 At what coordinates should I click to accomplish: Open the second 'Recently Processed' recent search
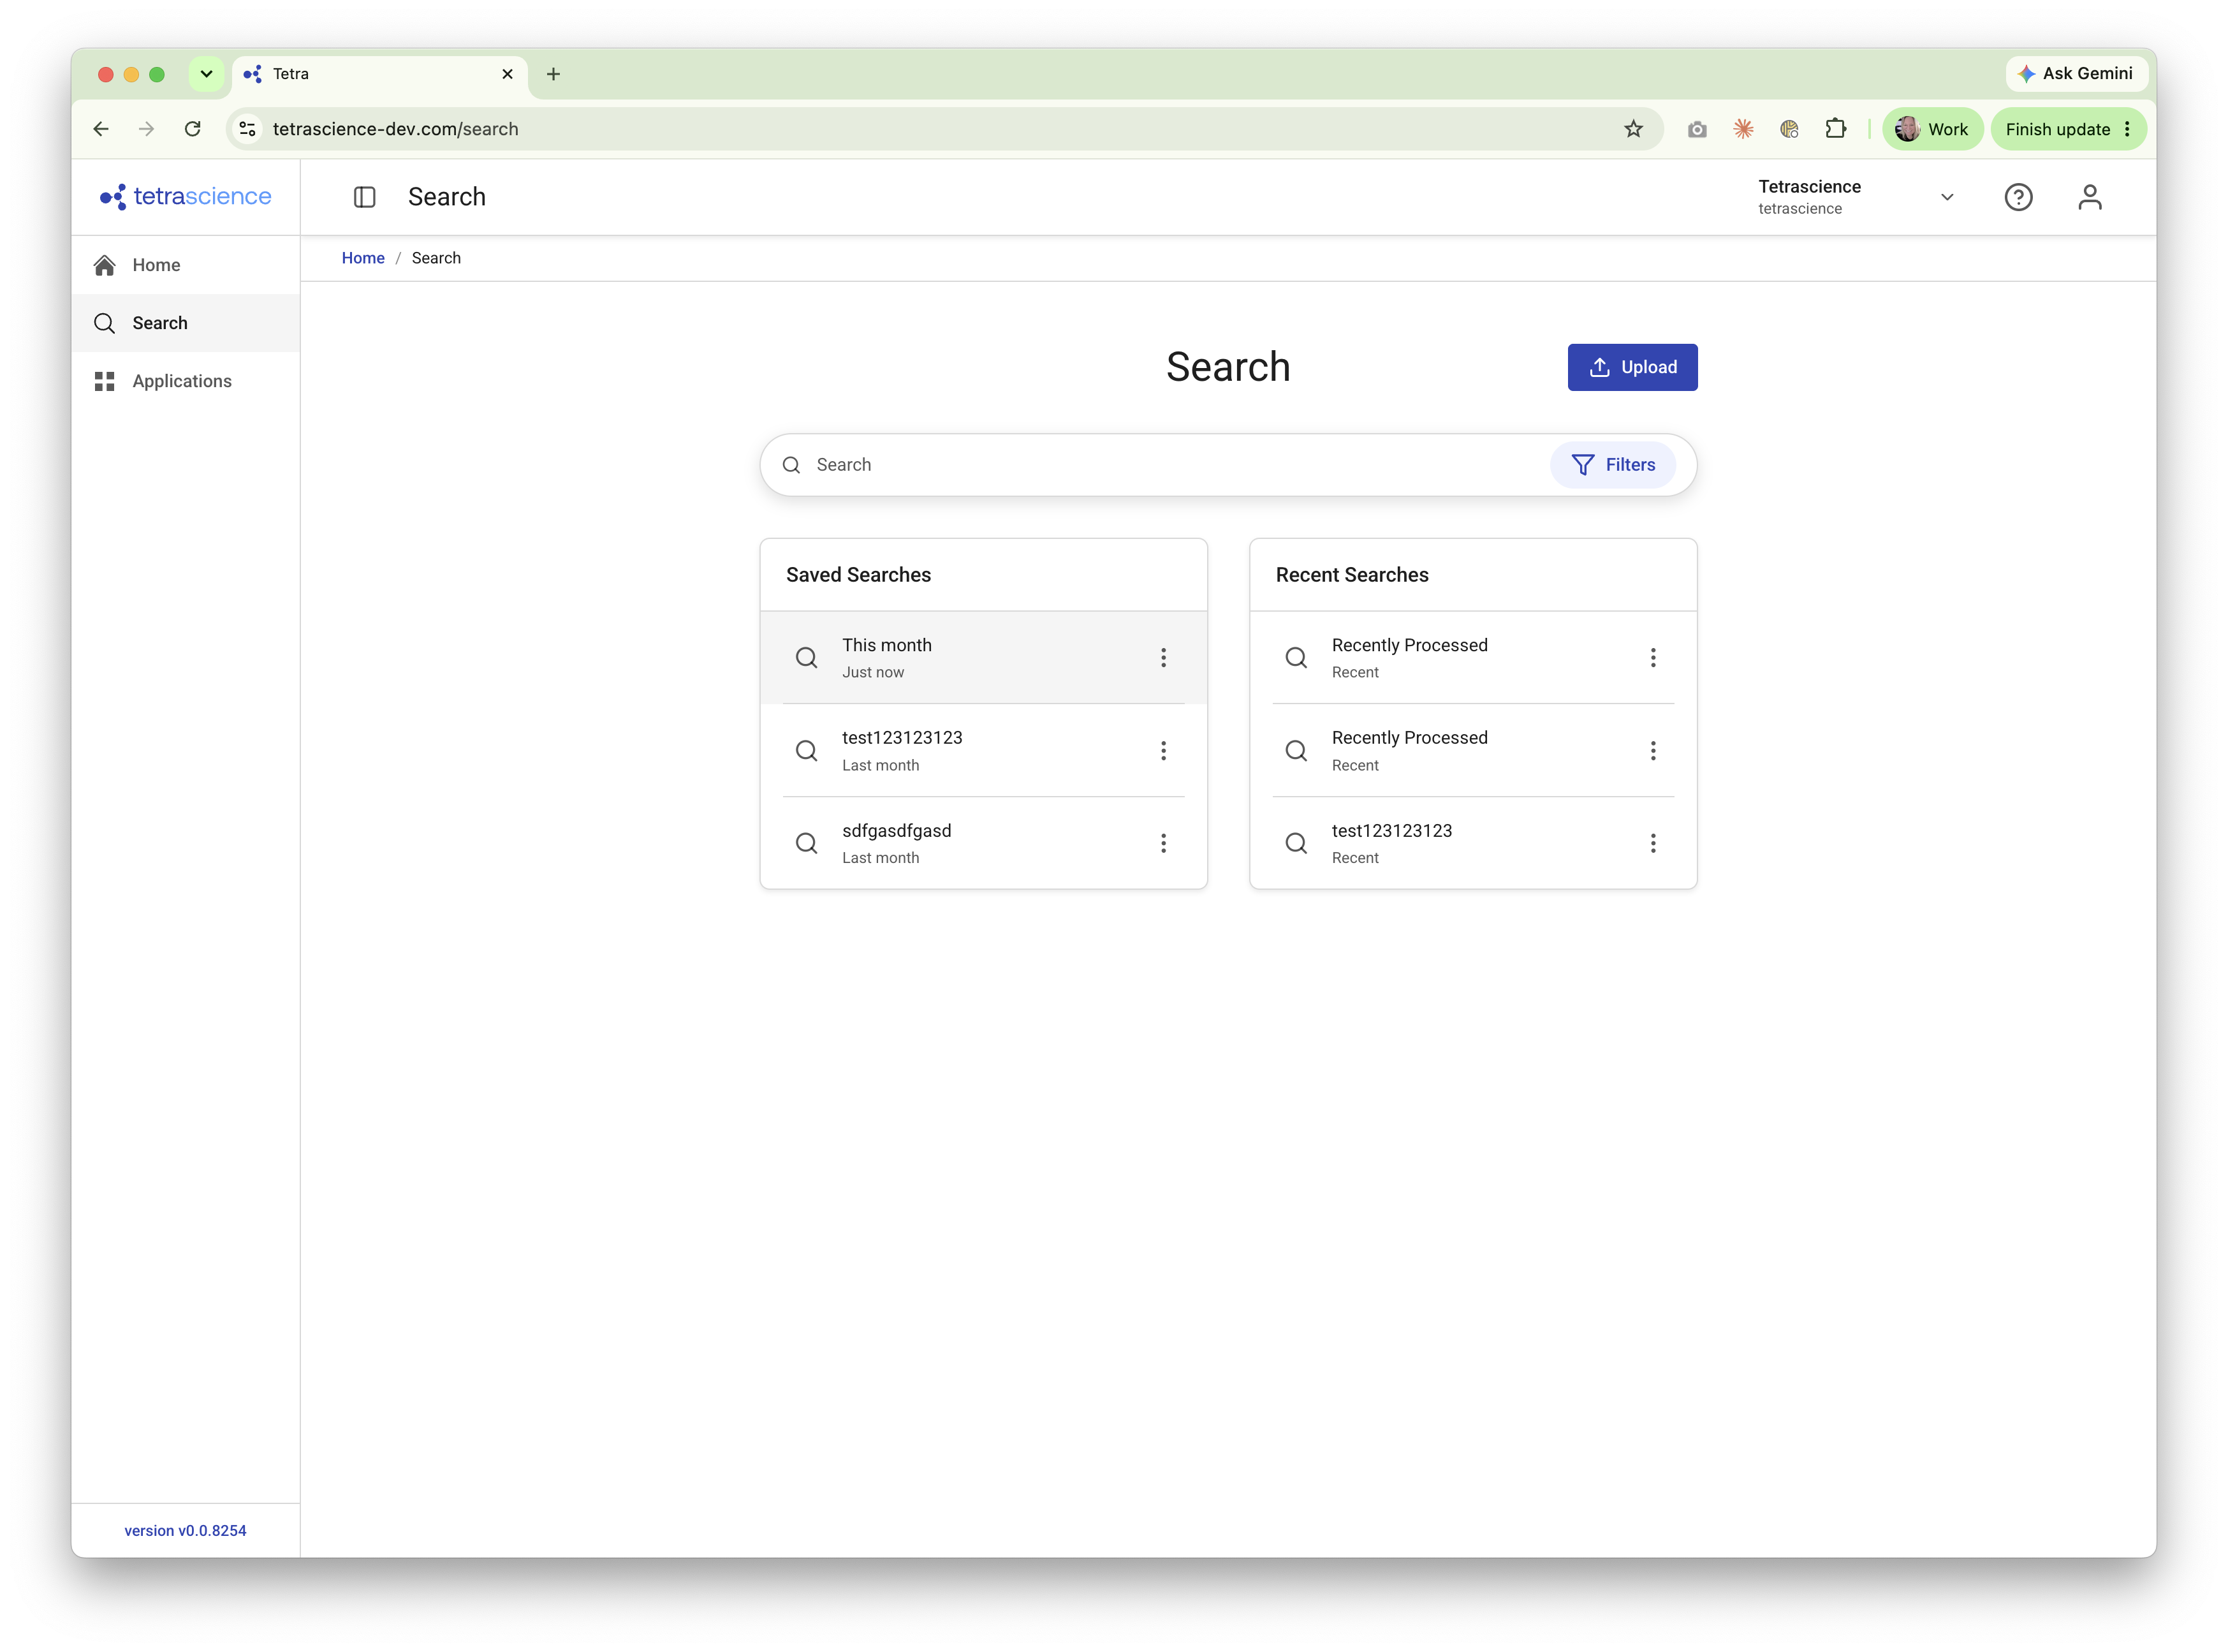click(1472, 751)
